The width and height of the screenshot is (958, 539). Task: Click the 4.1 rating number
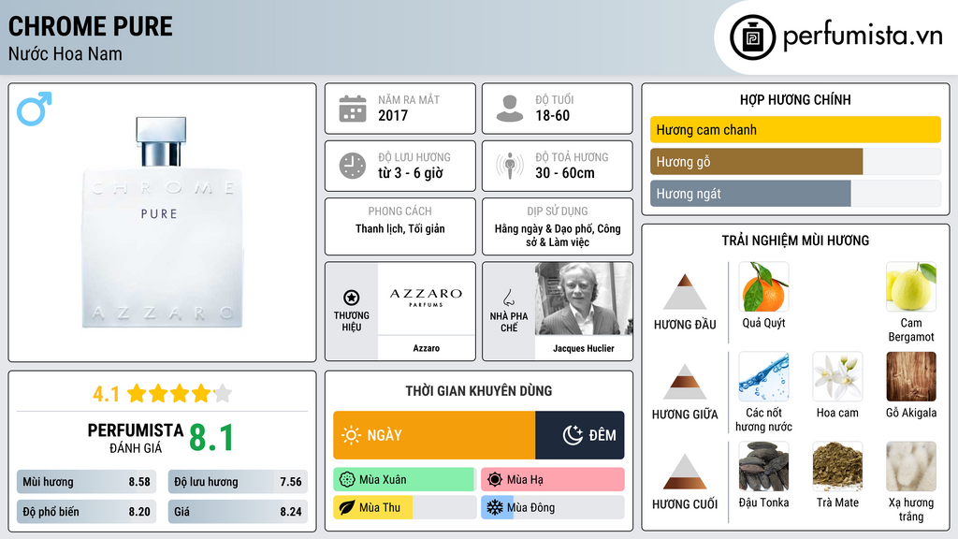[106, 394]
